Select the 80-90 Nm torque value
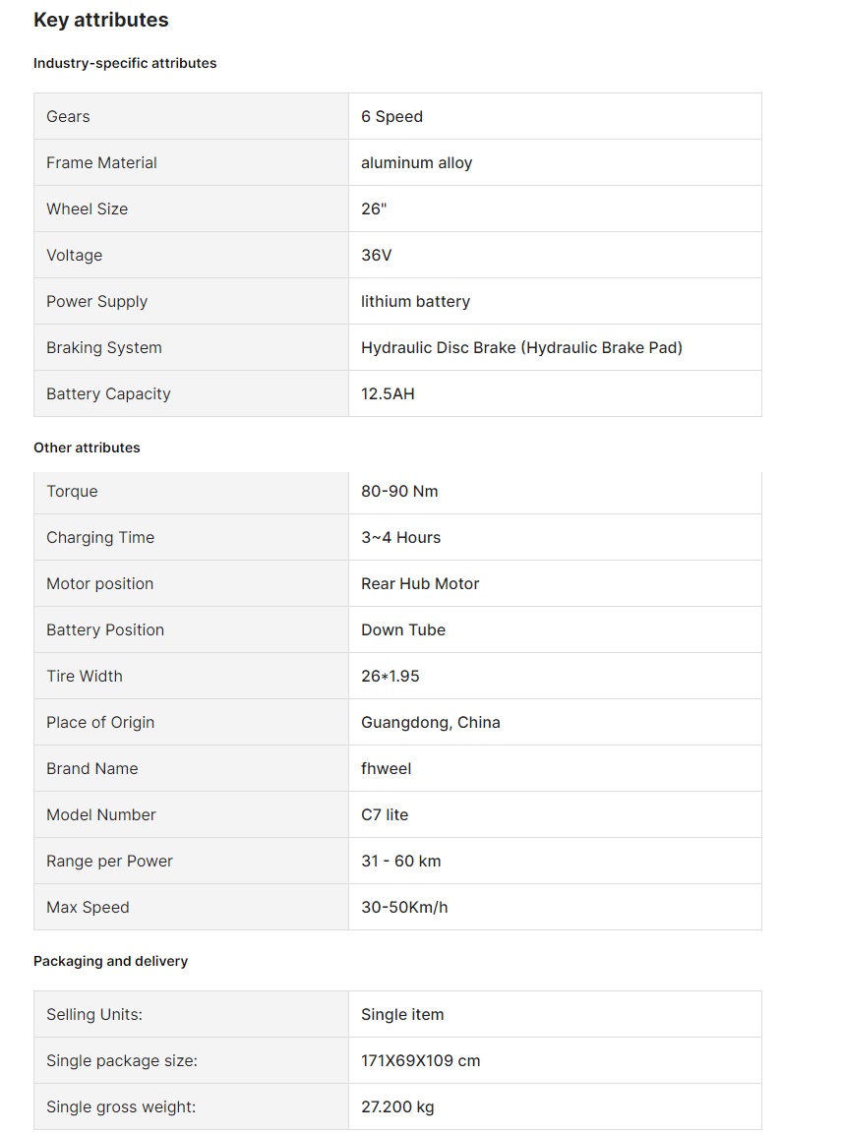 (399, 491)
